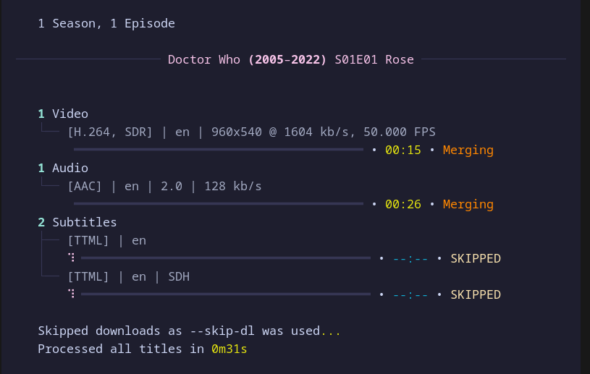Click the orange Merging status of the Video track
This screenshot has width=590, height=374.
(468, 150)
